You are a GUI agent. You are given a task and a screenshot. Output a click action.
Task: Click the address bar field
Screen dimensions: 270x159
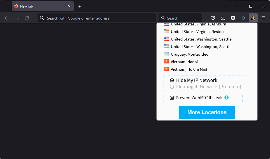[x=97, y=18]
